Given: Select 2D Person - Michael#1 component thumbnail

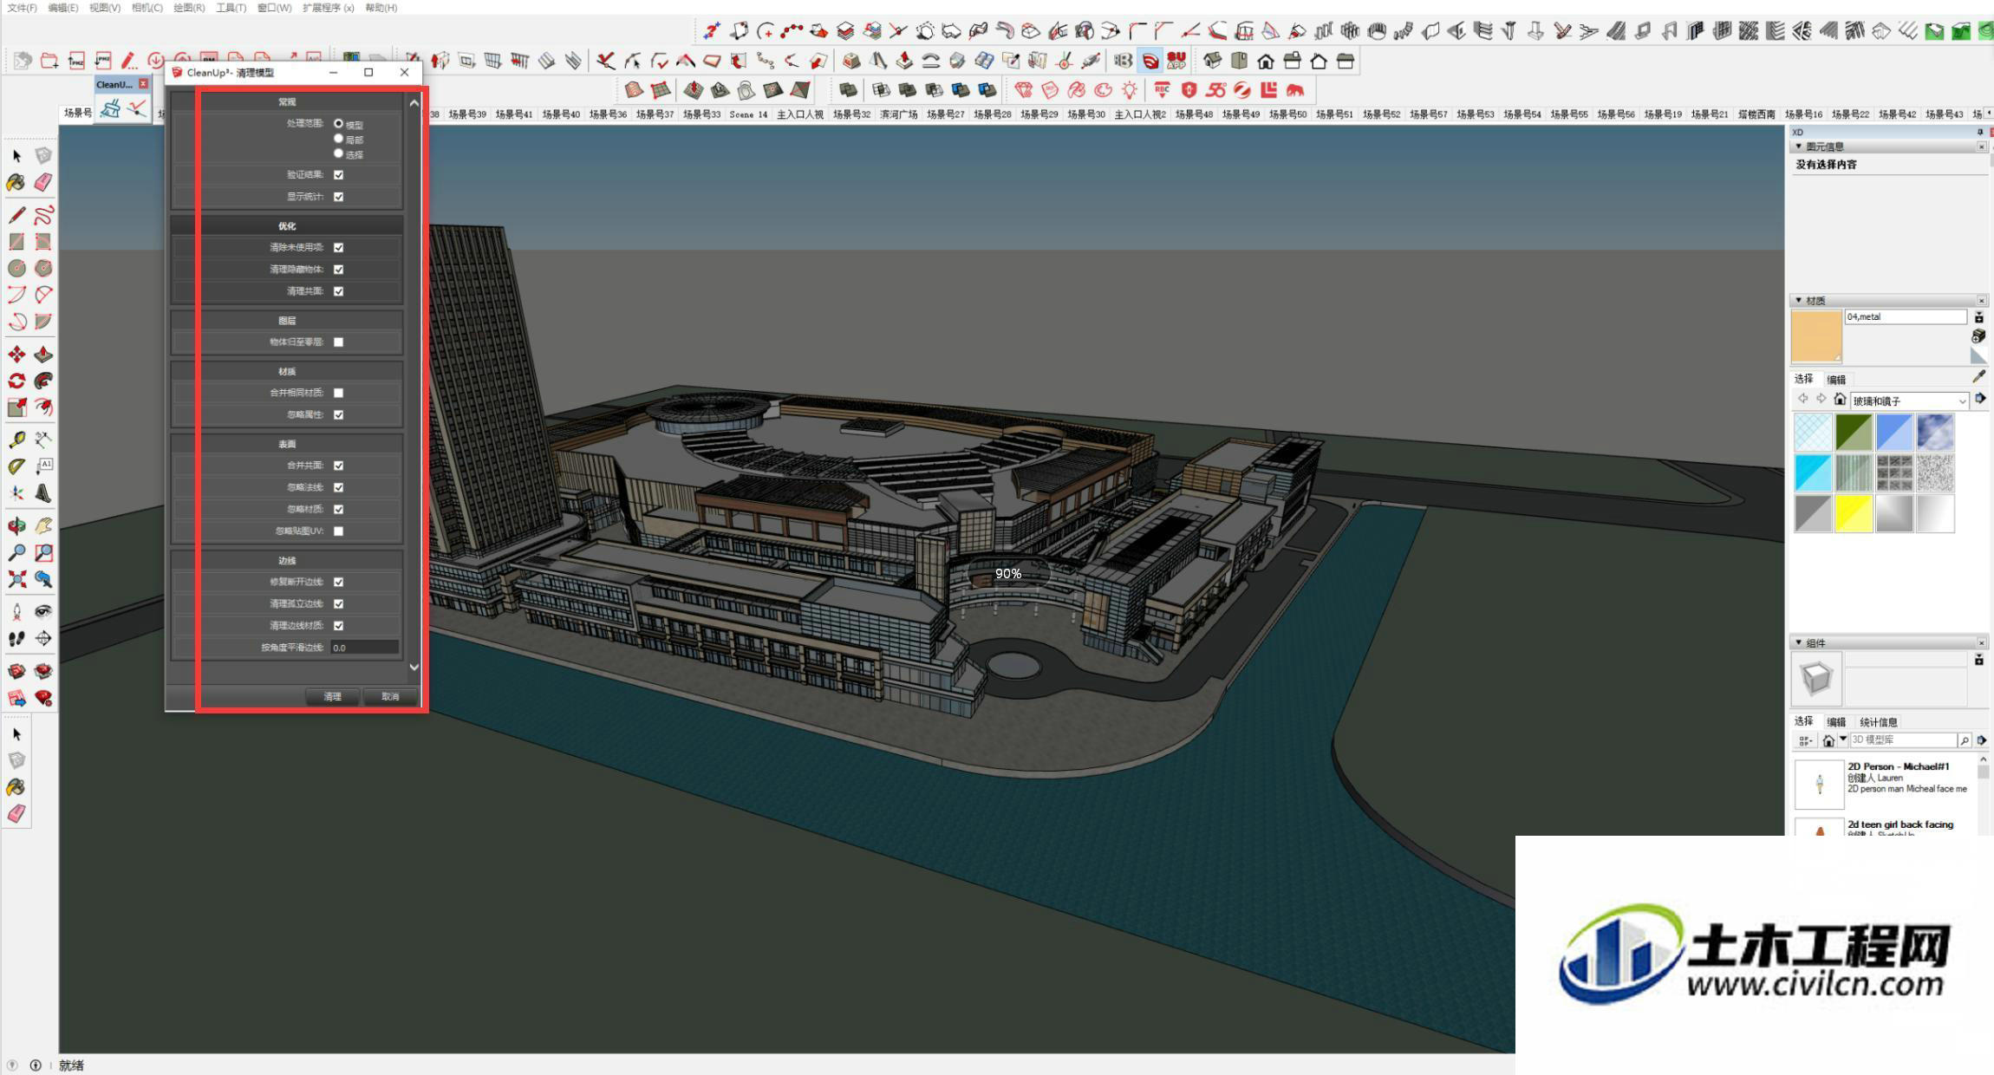Looking at the screenshot, I should (1819, 784).
